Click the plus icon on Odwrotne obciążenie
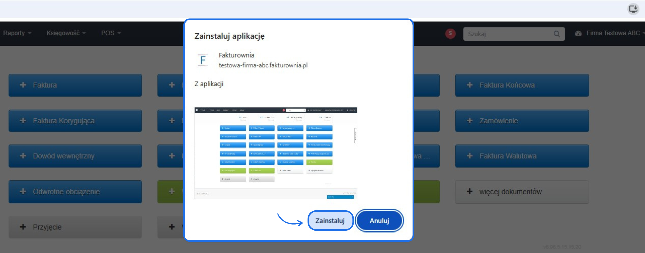This screenshot has width=645, height=253. pyautogui.click(x=23, y=191)
